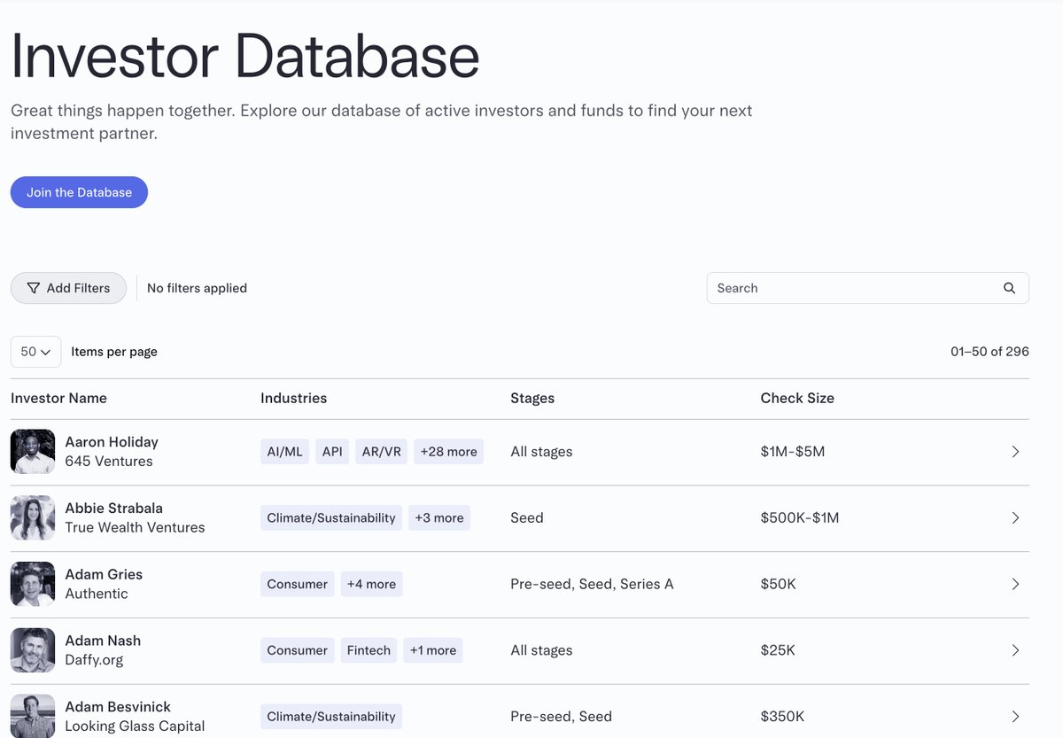1063x738 pixels.
Task: Select the Abbie Strabala investor name
Action: point(113,509)
